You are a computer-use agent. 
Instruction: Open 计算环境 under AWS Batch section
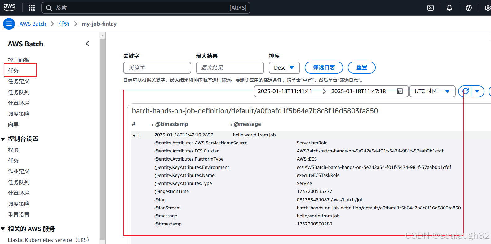point(19,103)
